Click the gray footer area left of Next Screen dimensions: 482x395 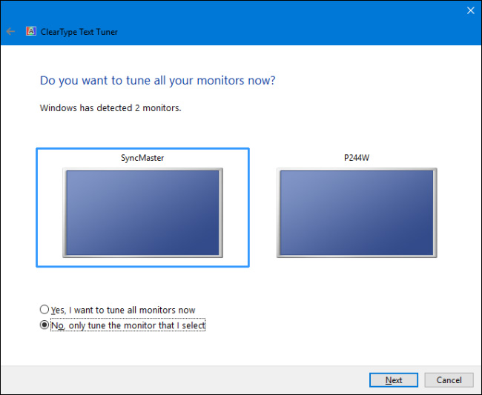tap(185, 380)
